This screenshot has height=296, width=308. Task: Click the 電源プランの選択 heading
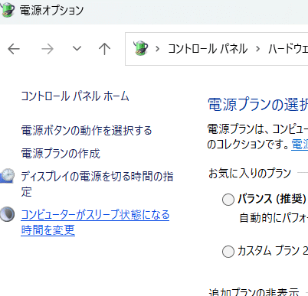click(x=258, y=105)
